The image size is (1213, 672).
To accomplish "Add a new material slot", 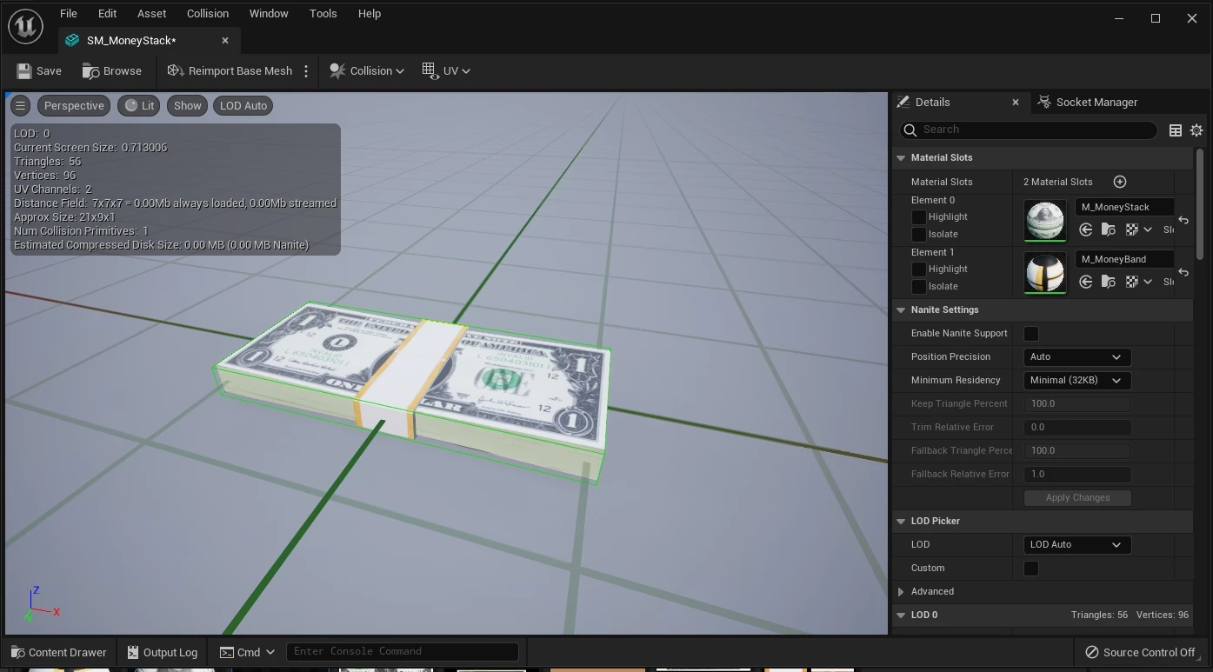I will [x=1120, y=182].
